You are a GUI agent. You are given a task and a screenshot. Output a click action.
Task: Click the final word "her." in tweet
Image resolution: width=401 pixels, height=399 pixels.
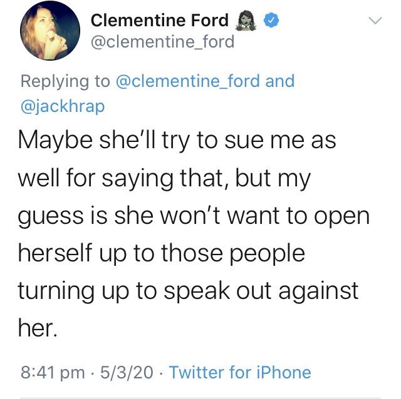39,328
